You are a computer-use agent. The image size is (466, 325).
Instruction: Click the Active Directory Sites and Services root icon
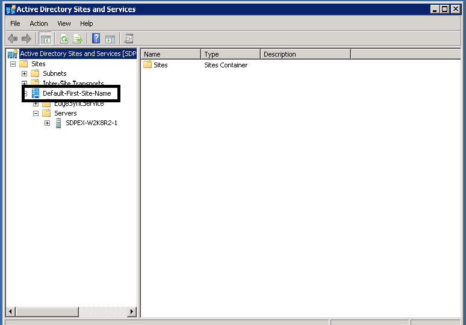point(13,54)
